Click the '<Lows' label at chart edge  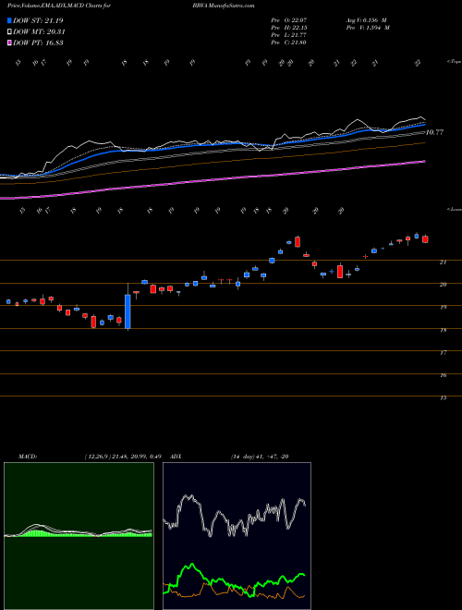pyautogui.click(x=455, y=209)
